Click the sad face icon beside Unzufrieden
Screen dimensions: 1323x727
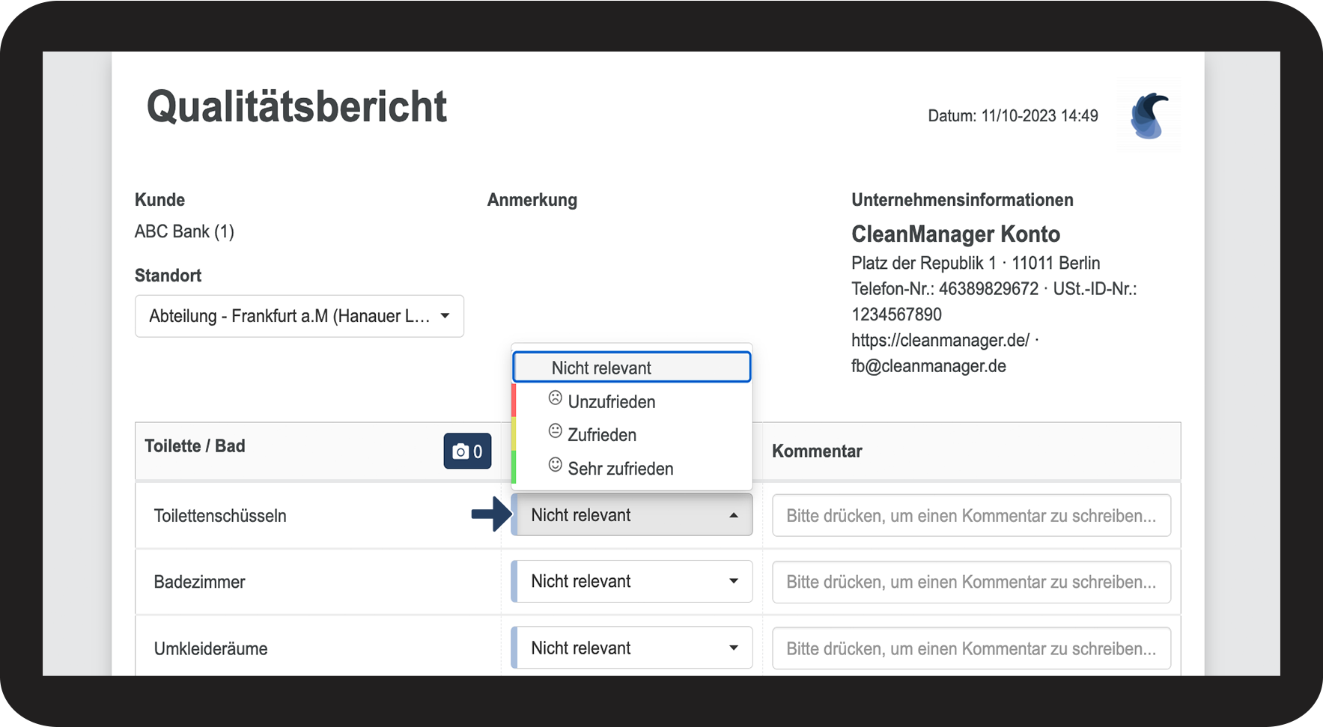tap(555, 398)
